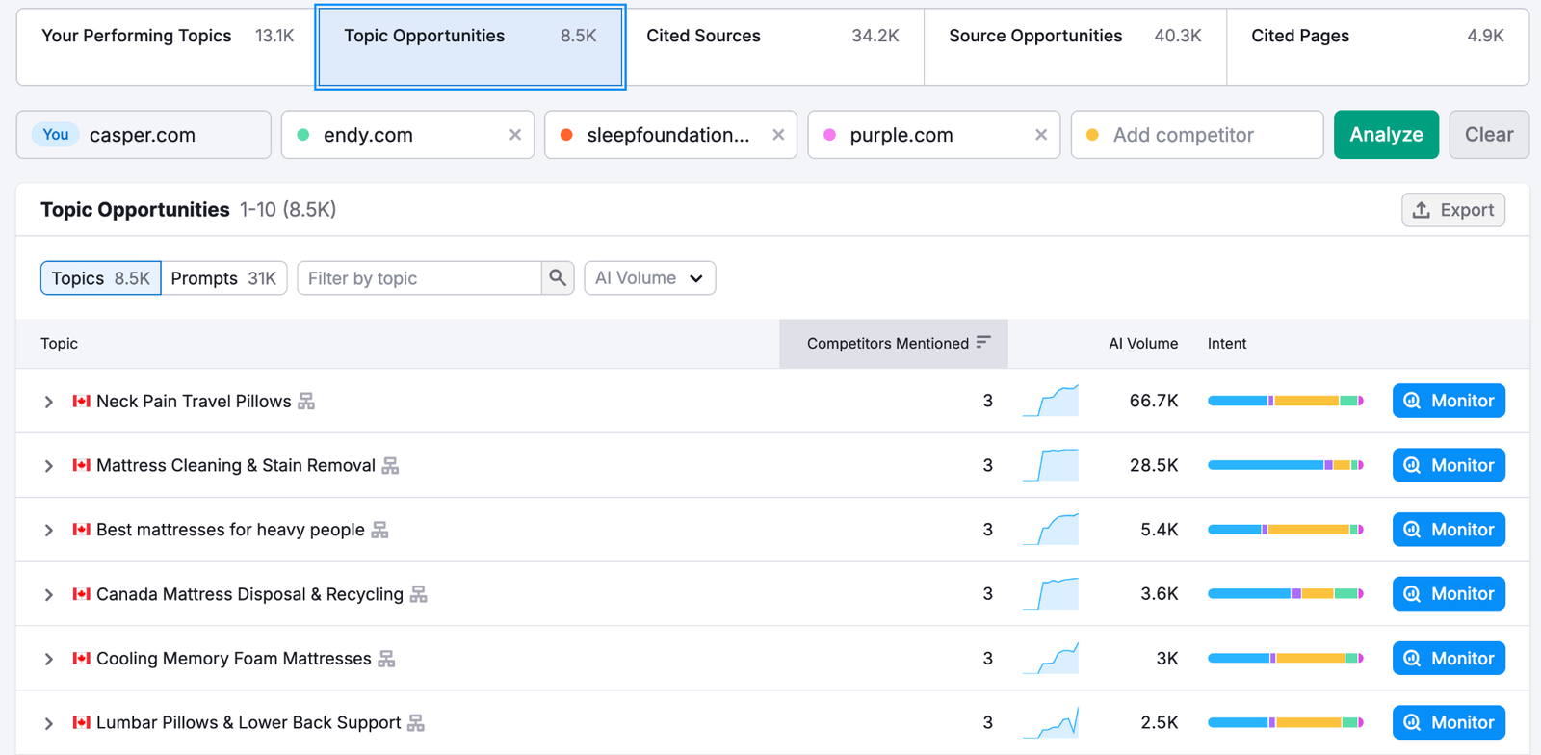Click cluster icon beside Canada Mattress Disposal & Recycling
1541x755 pixels.
coord(418,595)
